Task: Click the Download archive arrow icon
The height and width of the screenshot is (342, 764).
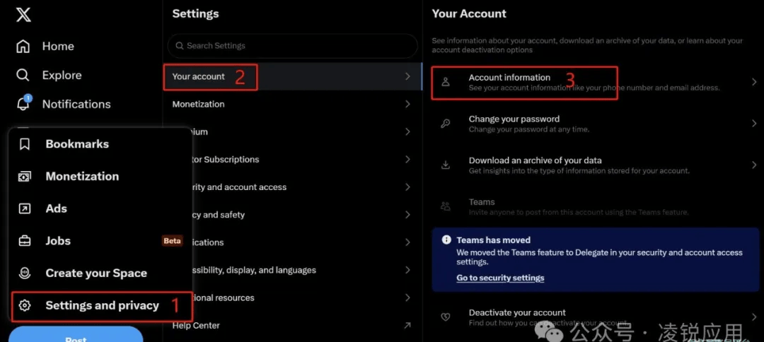Action: point(446,165)
